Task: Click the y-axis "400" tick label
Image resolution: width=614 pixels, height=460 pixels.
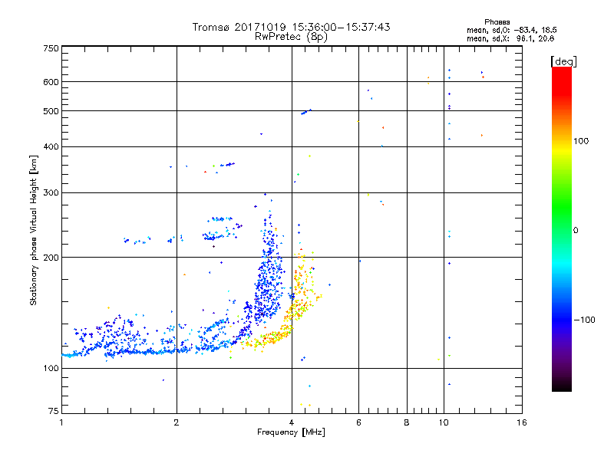Action: coord(51,146)
